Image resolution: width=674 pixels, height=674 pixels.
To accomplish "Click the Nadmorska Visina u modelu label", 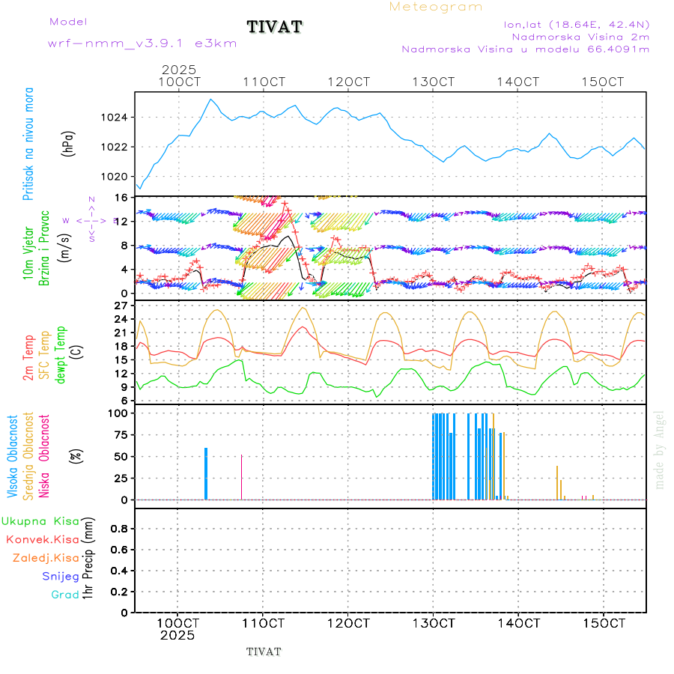I will tap(525, 49).
